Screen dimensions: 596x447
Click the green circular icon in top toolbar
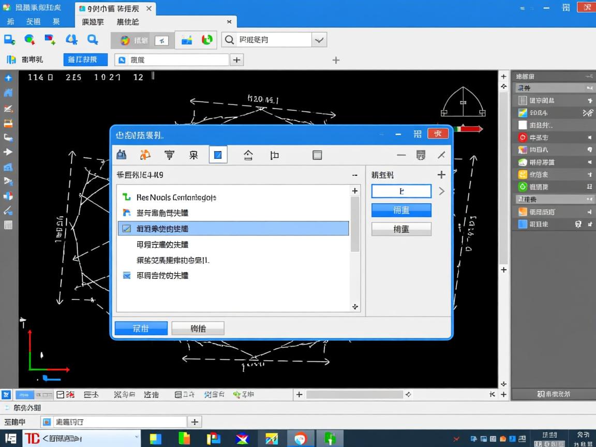[207, 40]
